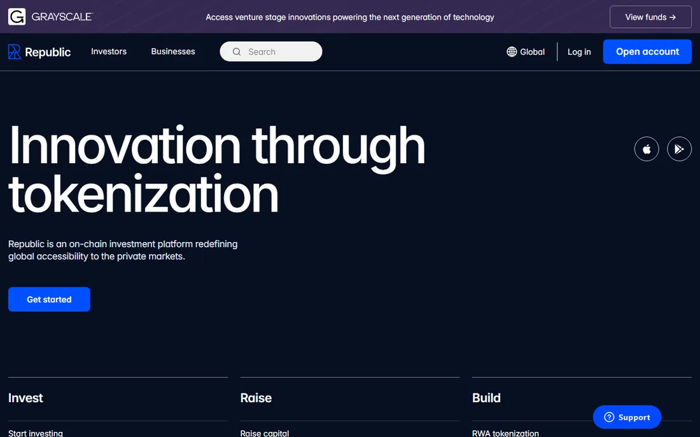Select the Invest section heading
Screen dimensions: 700x437
pyautogui.click(x=25, y=398)
